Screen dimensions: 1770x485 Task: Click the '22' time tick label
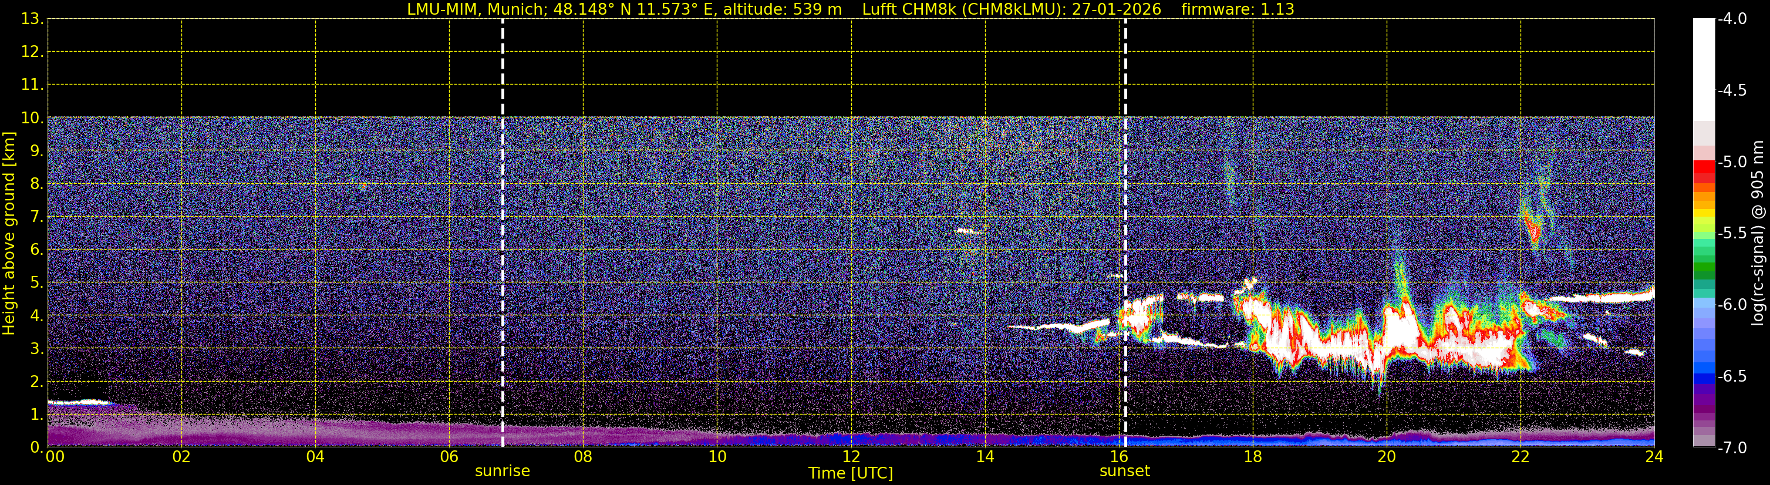[1520, 457]
